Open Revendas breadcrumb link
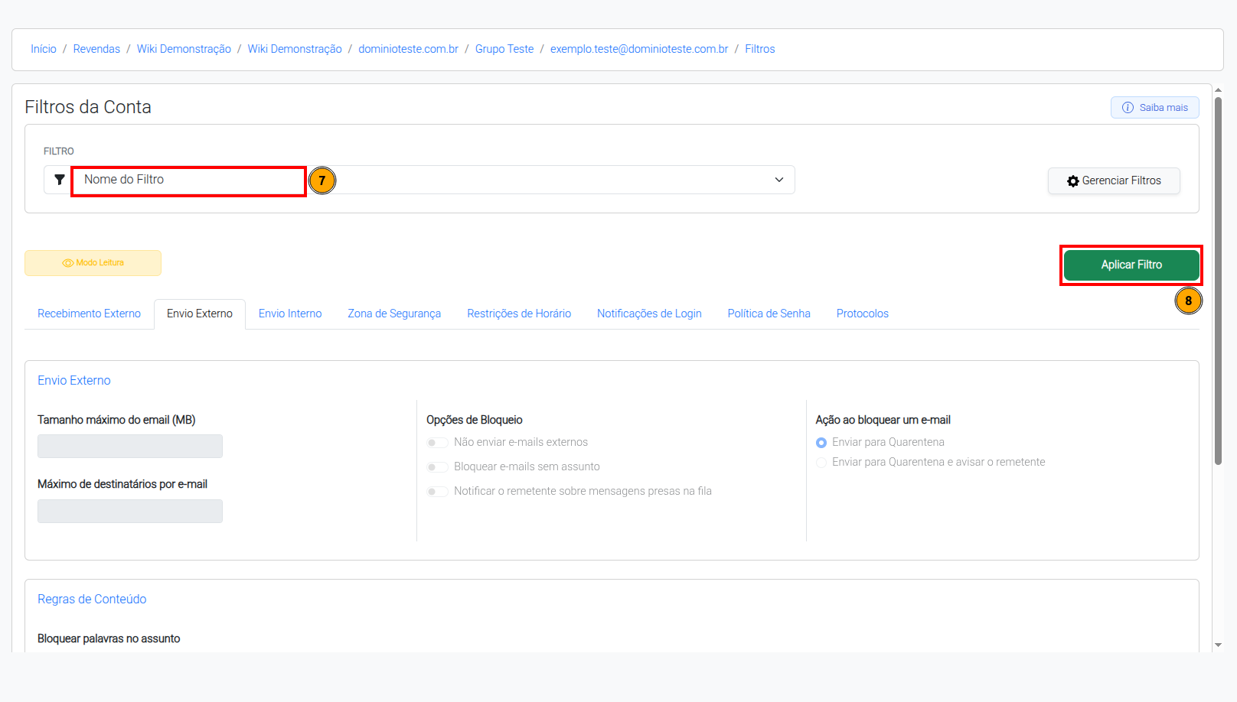 (x=96, y=49)
